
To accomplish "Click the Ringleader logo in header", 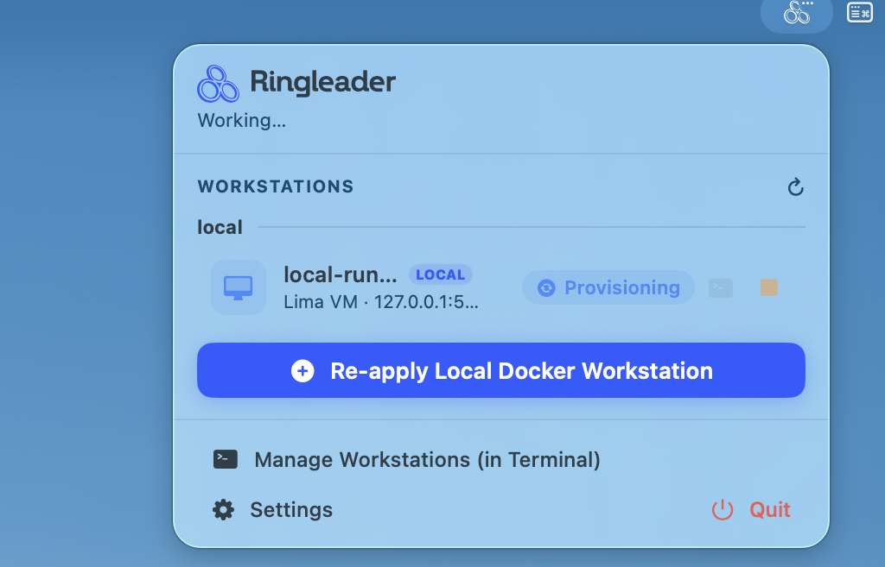I will 218,84.
